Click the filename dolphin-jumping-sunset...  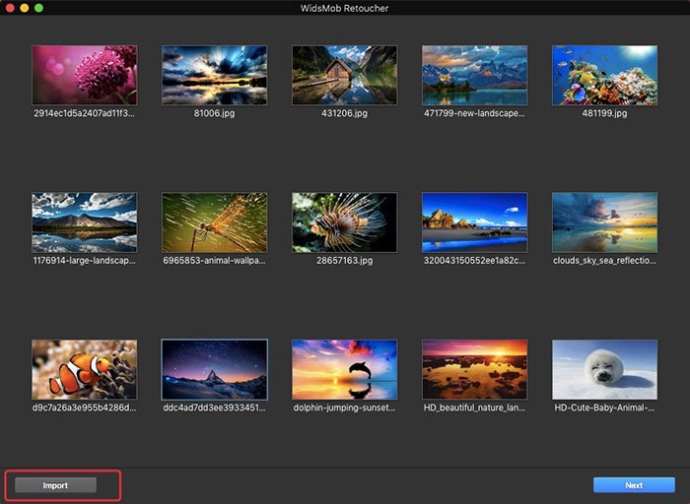[345, 408]
